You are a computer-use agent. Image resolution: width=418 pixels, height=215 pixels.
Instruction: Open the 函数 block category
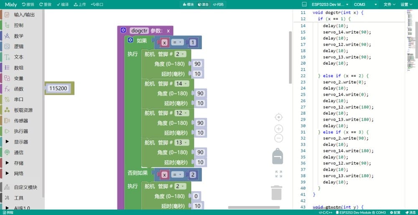21,89
